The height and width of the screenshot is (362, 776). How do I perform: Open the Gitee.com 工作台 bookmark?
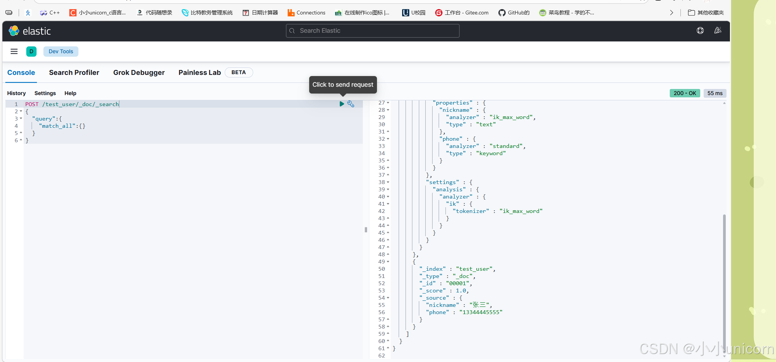click(x=462, y=13)
